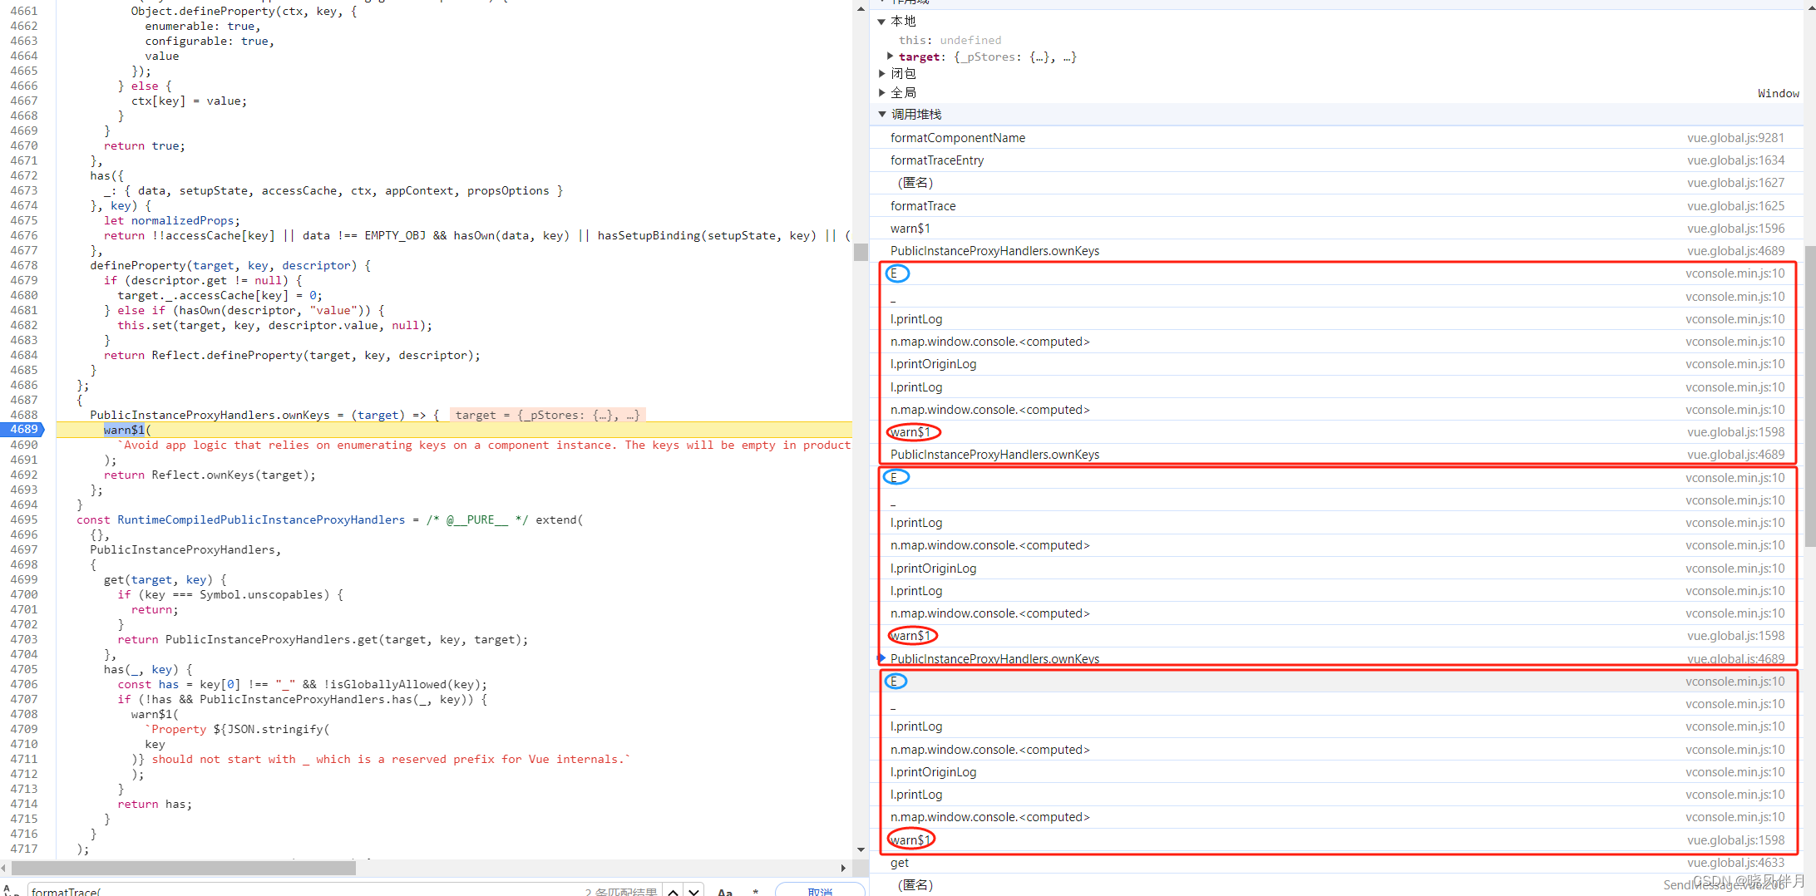
Task: Click the code editor vertical scrollbar thumb
Action: (x=861, y=252)
